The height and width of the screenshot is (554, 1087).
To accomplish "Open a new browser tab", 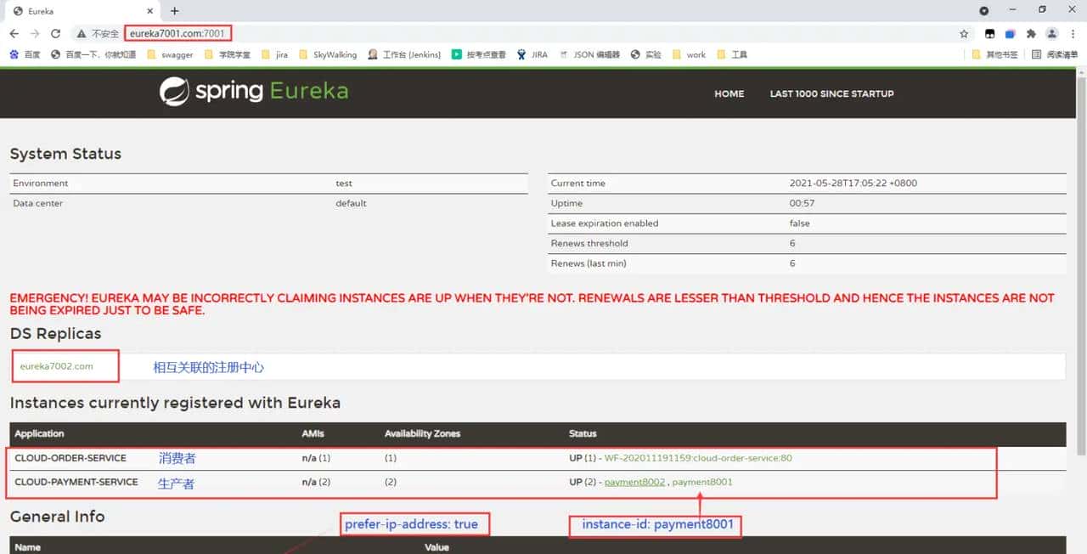I will coord(175,11).
